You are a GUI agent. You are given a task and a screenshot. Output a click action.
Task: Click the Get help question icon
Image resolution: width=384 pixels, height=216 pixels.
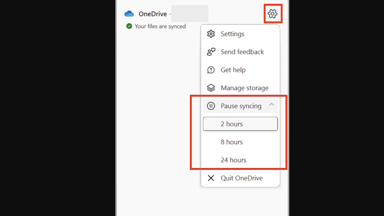tap(211, 70)
